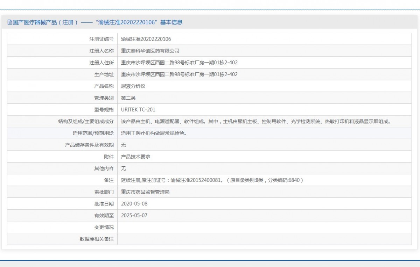Click the 数据库相关备注 label
Viewport: 420px width, 267px height.
tap(97, 239)
